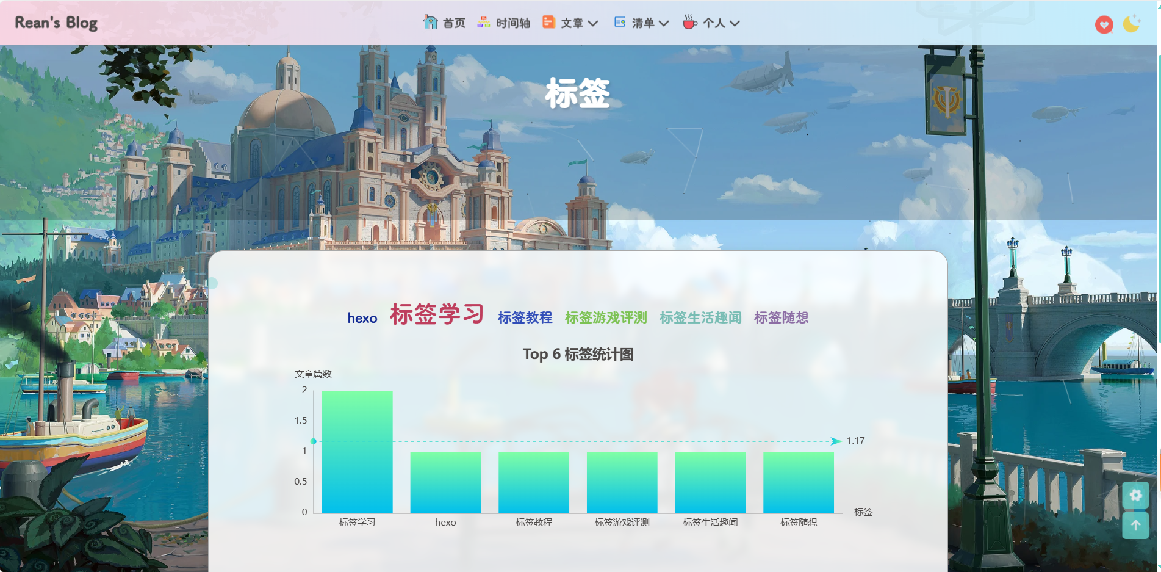Click hexo x-axis label under chart
Viewport: 1161px width, 572px height.
[445, 523]
